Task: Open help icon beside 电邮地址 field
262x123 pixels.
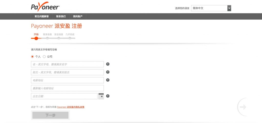Action: [108, 80]
